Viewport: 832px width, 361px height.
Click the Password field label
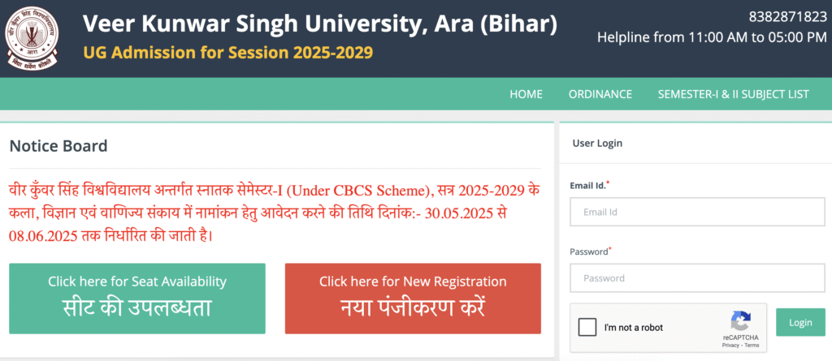click(590, 251)
